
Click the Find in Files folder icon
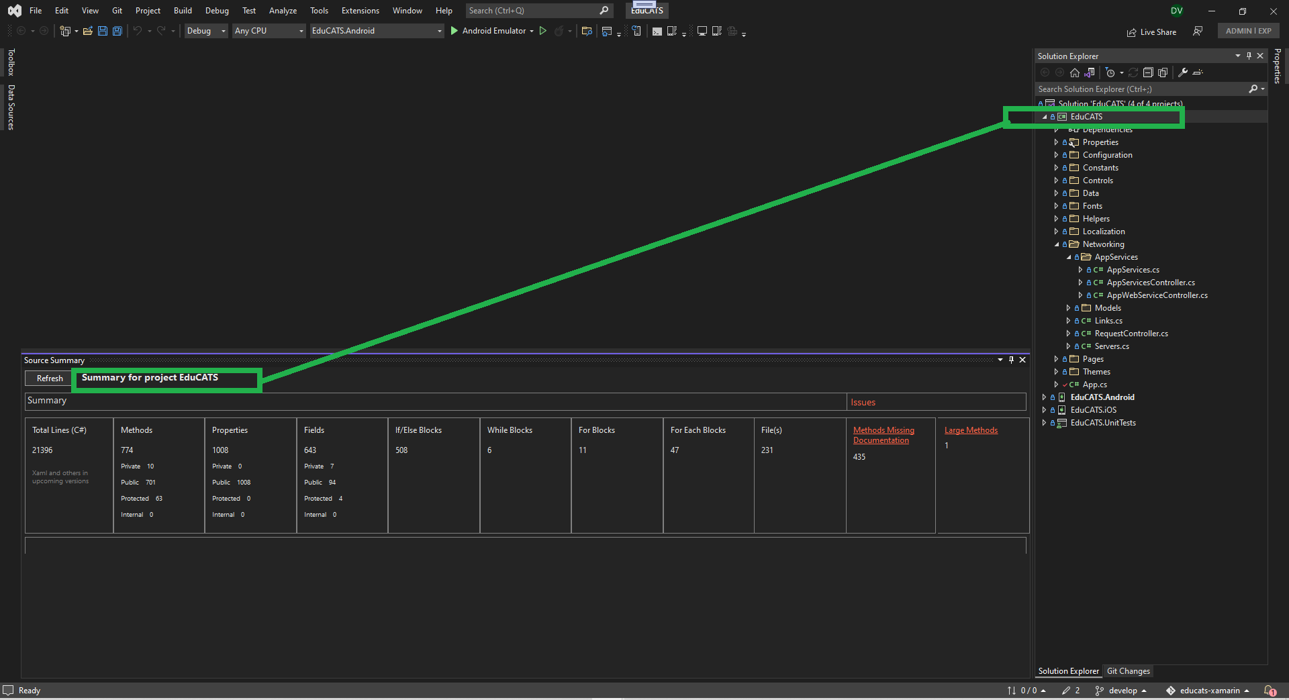(x=587, y=31)
